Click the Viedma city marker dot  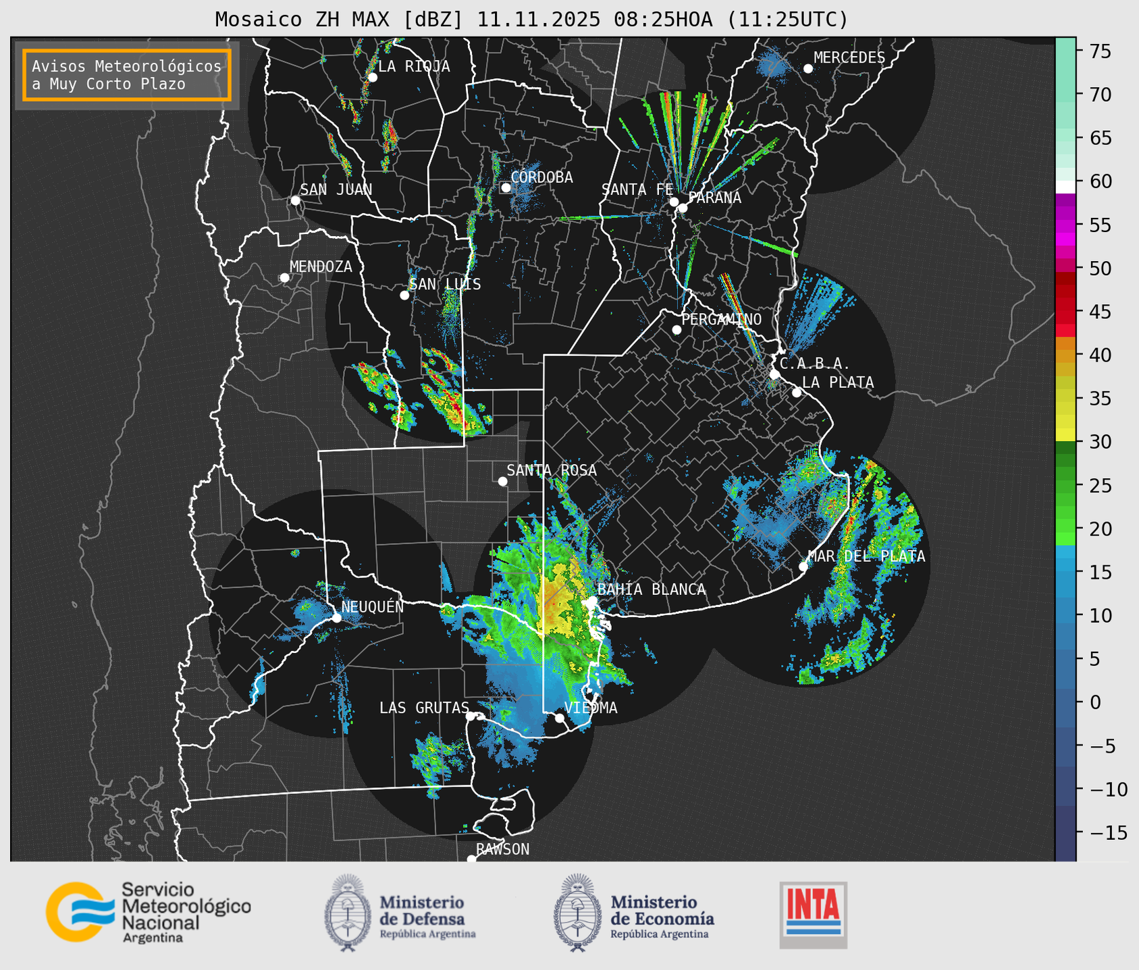(560, 718)
